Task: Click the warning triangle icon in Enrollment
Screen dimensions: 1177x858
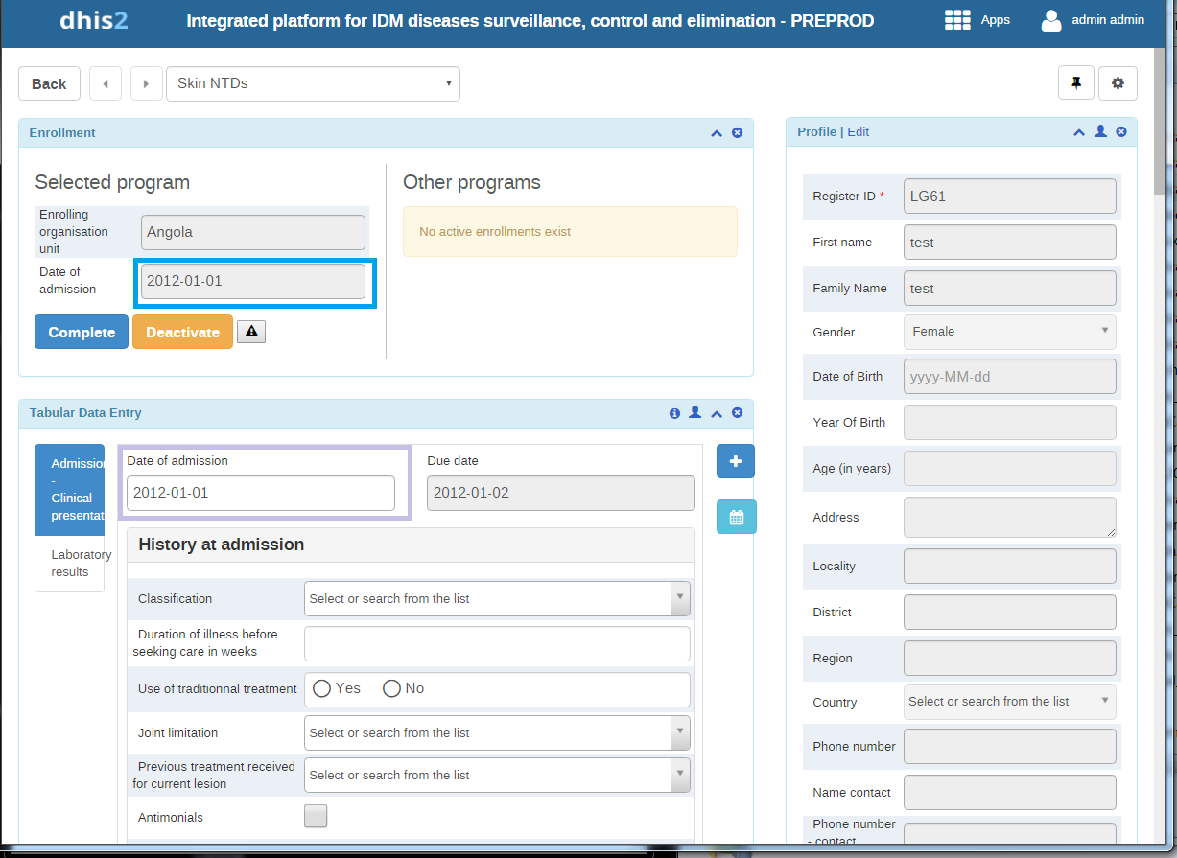Action: point(251,332)
